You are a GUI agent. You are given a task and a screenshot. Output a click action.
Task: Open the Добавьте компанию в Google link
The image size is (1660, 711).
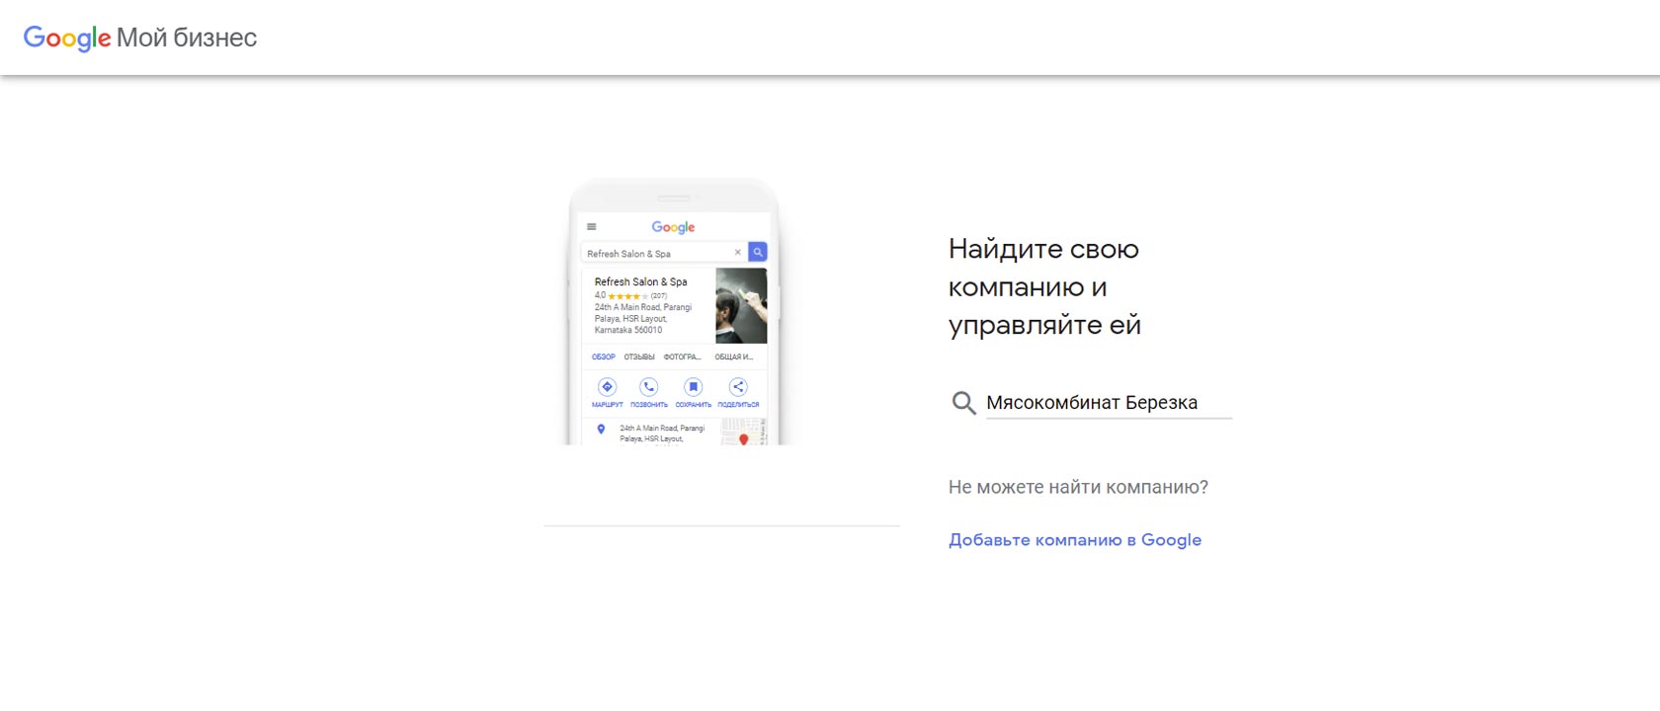coord(1075,540)
